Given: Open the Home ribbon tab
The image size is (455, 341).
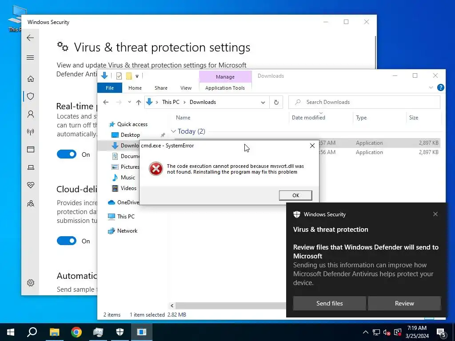Looking at the screenshot, I should pos(135,88).
